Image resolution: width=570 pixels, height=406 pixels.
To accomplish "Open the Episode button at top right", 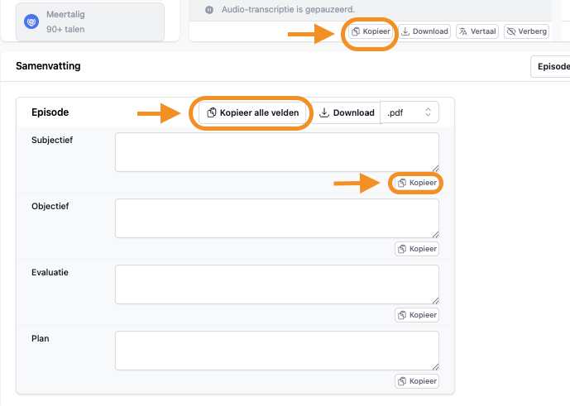I will point(551,67).
